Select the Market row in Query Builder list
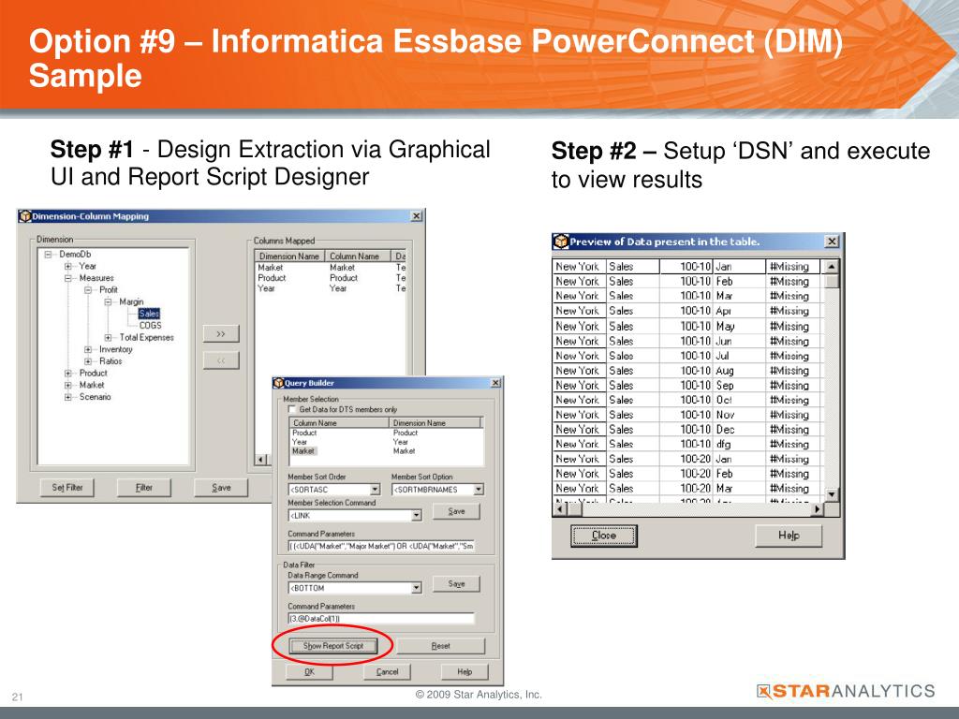 [x=386, y=451]
